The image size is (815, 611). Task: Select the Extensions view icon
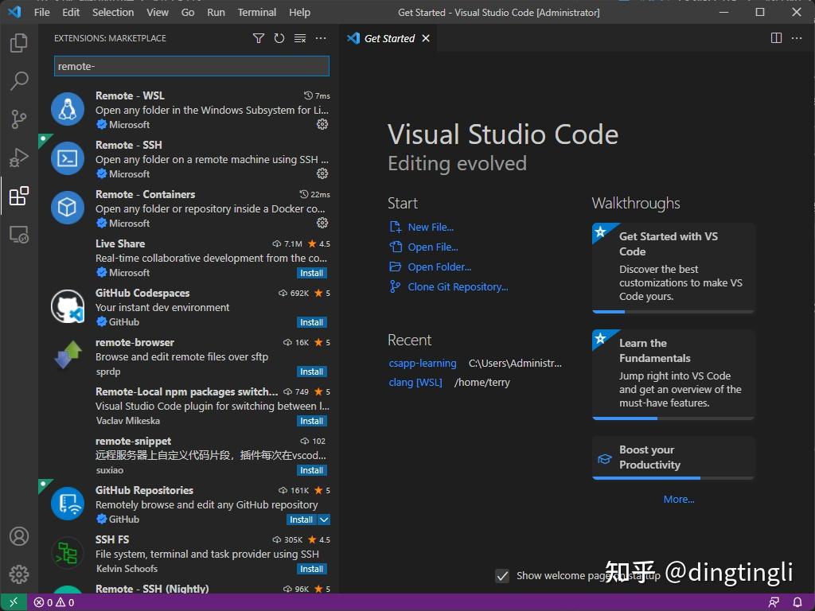pos(19,196)
